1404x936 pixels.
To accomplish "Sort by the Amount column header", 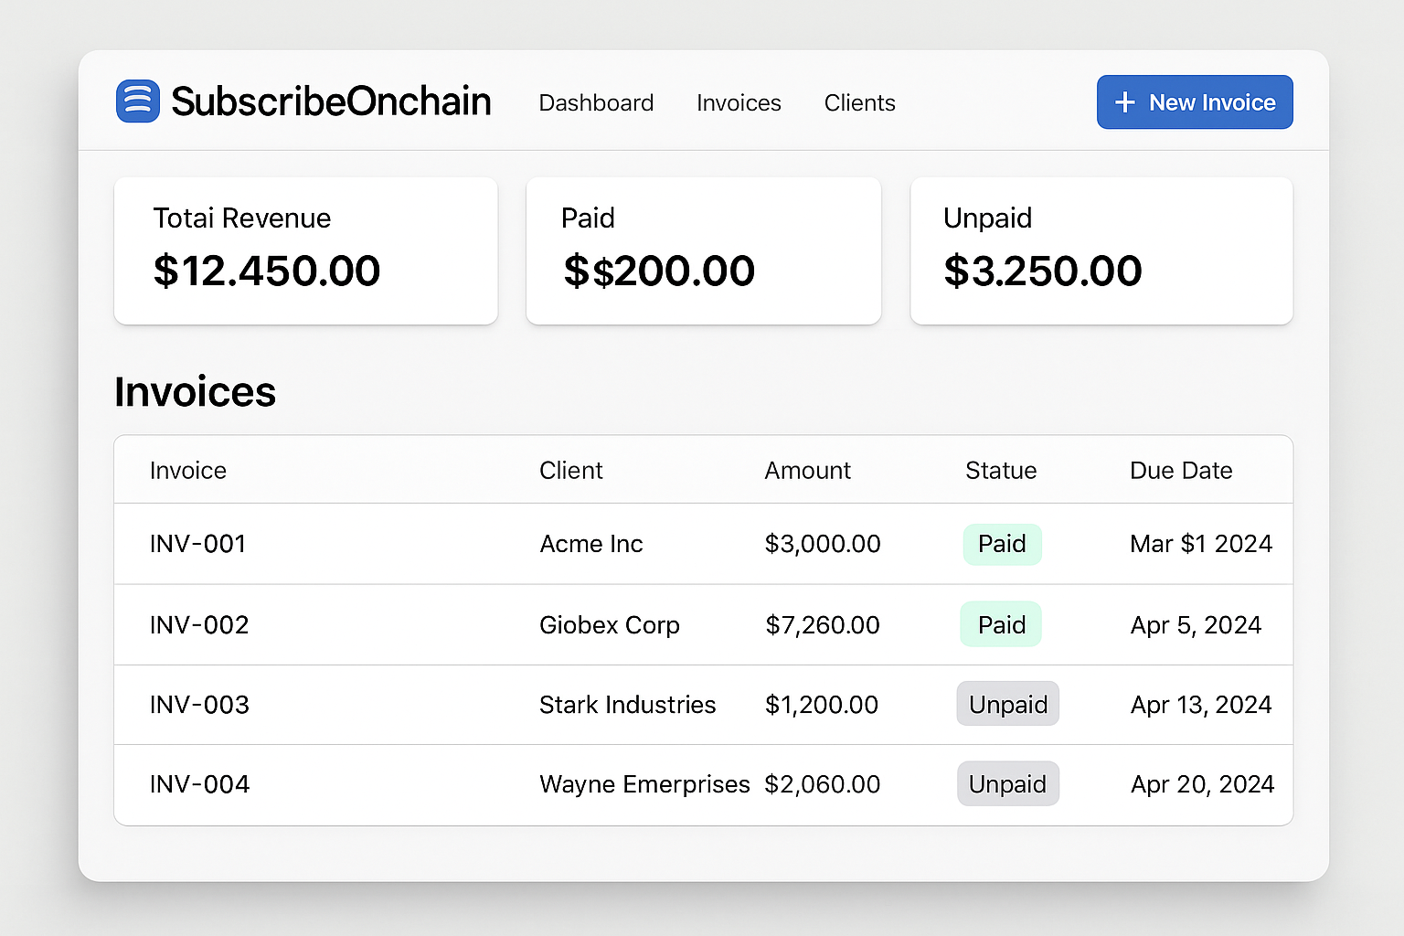I will coord(807,470).
